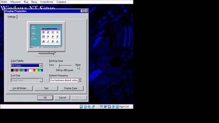
Task: Click the disabled Font Size dropdown arrow
Action: 41,80
